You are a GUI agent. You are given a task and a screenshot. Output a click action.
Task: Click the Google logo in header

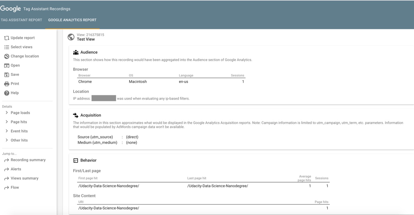pyautogui.click(x=10, y=9)
